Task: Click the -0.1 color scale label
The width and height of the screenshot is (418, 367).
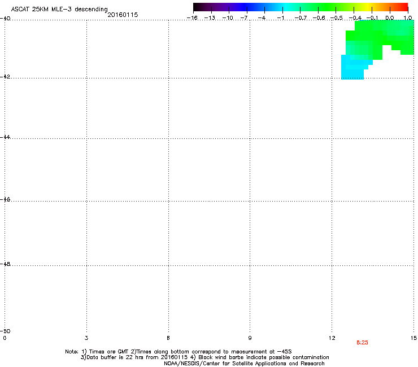Action: [372, 18]
